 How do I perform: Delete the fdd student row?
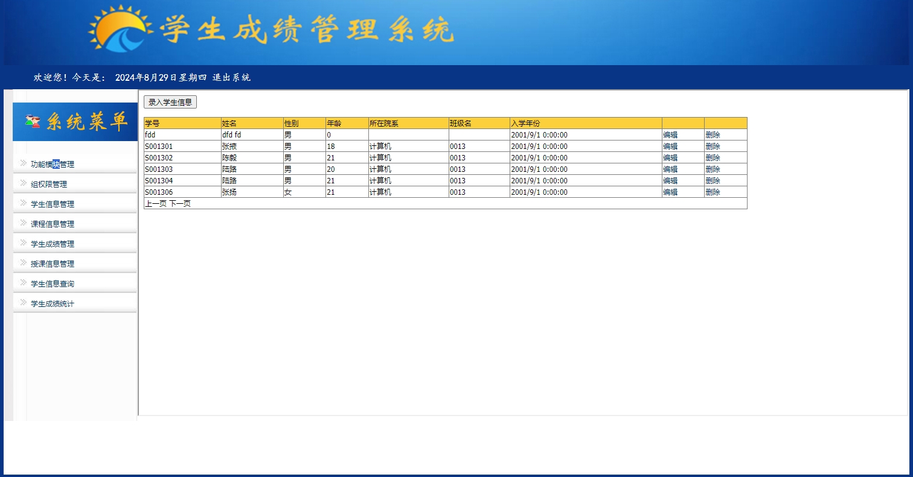click(x=713, y=134)
